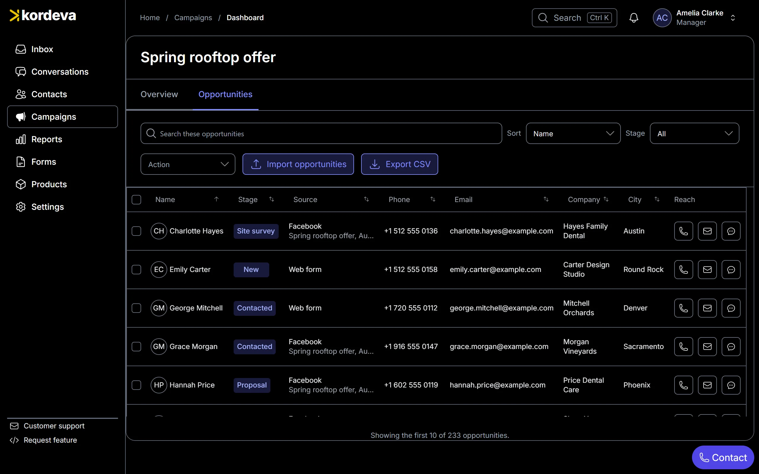Sort by Stage column arrows
Viewport: 759px width, 474px height.
(x=272, y=199)
